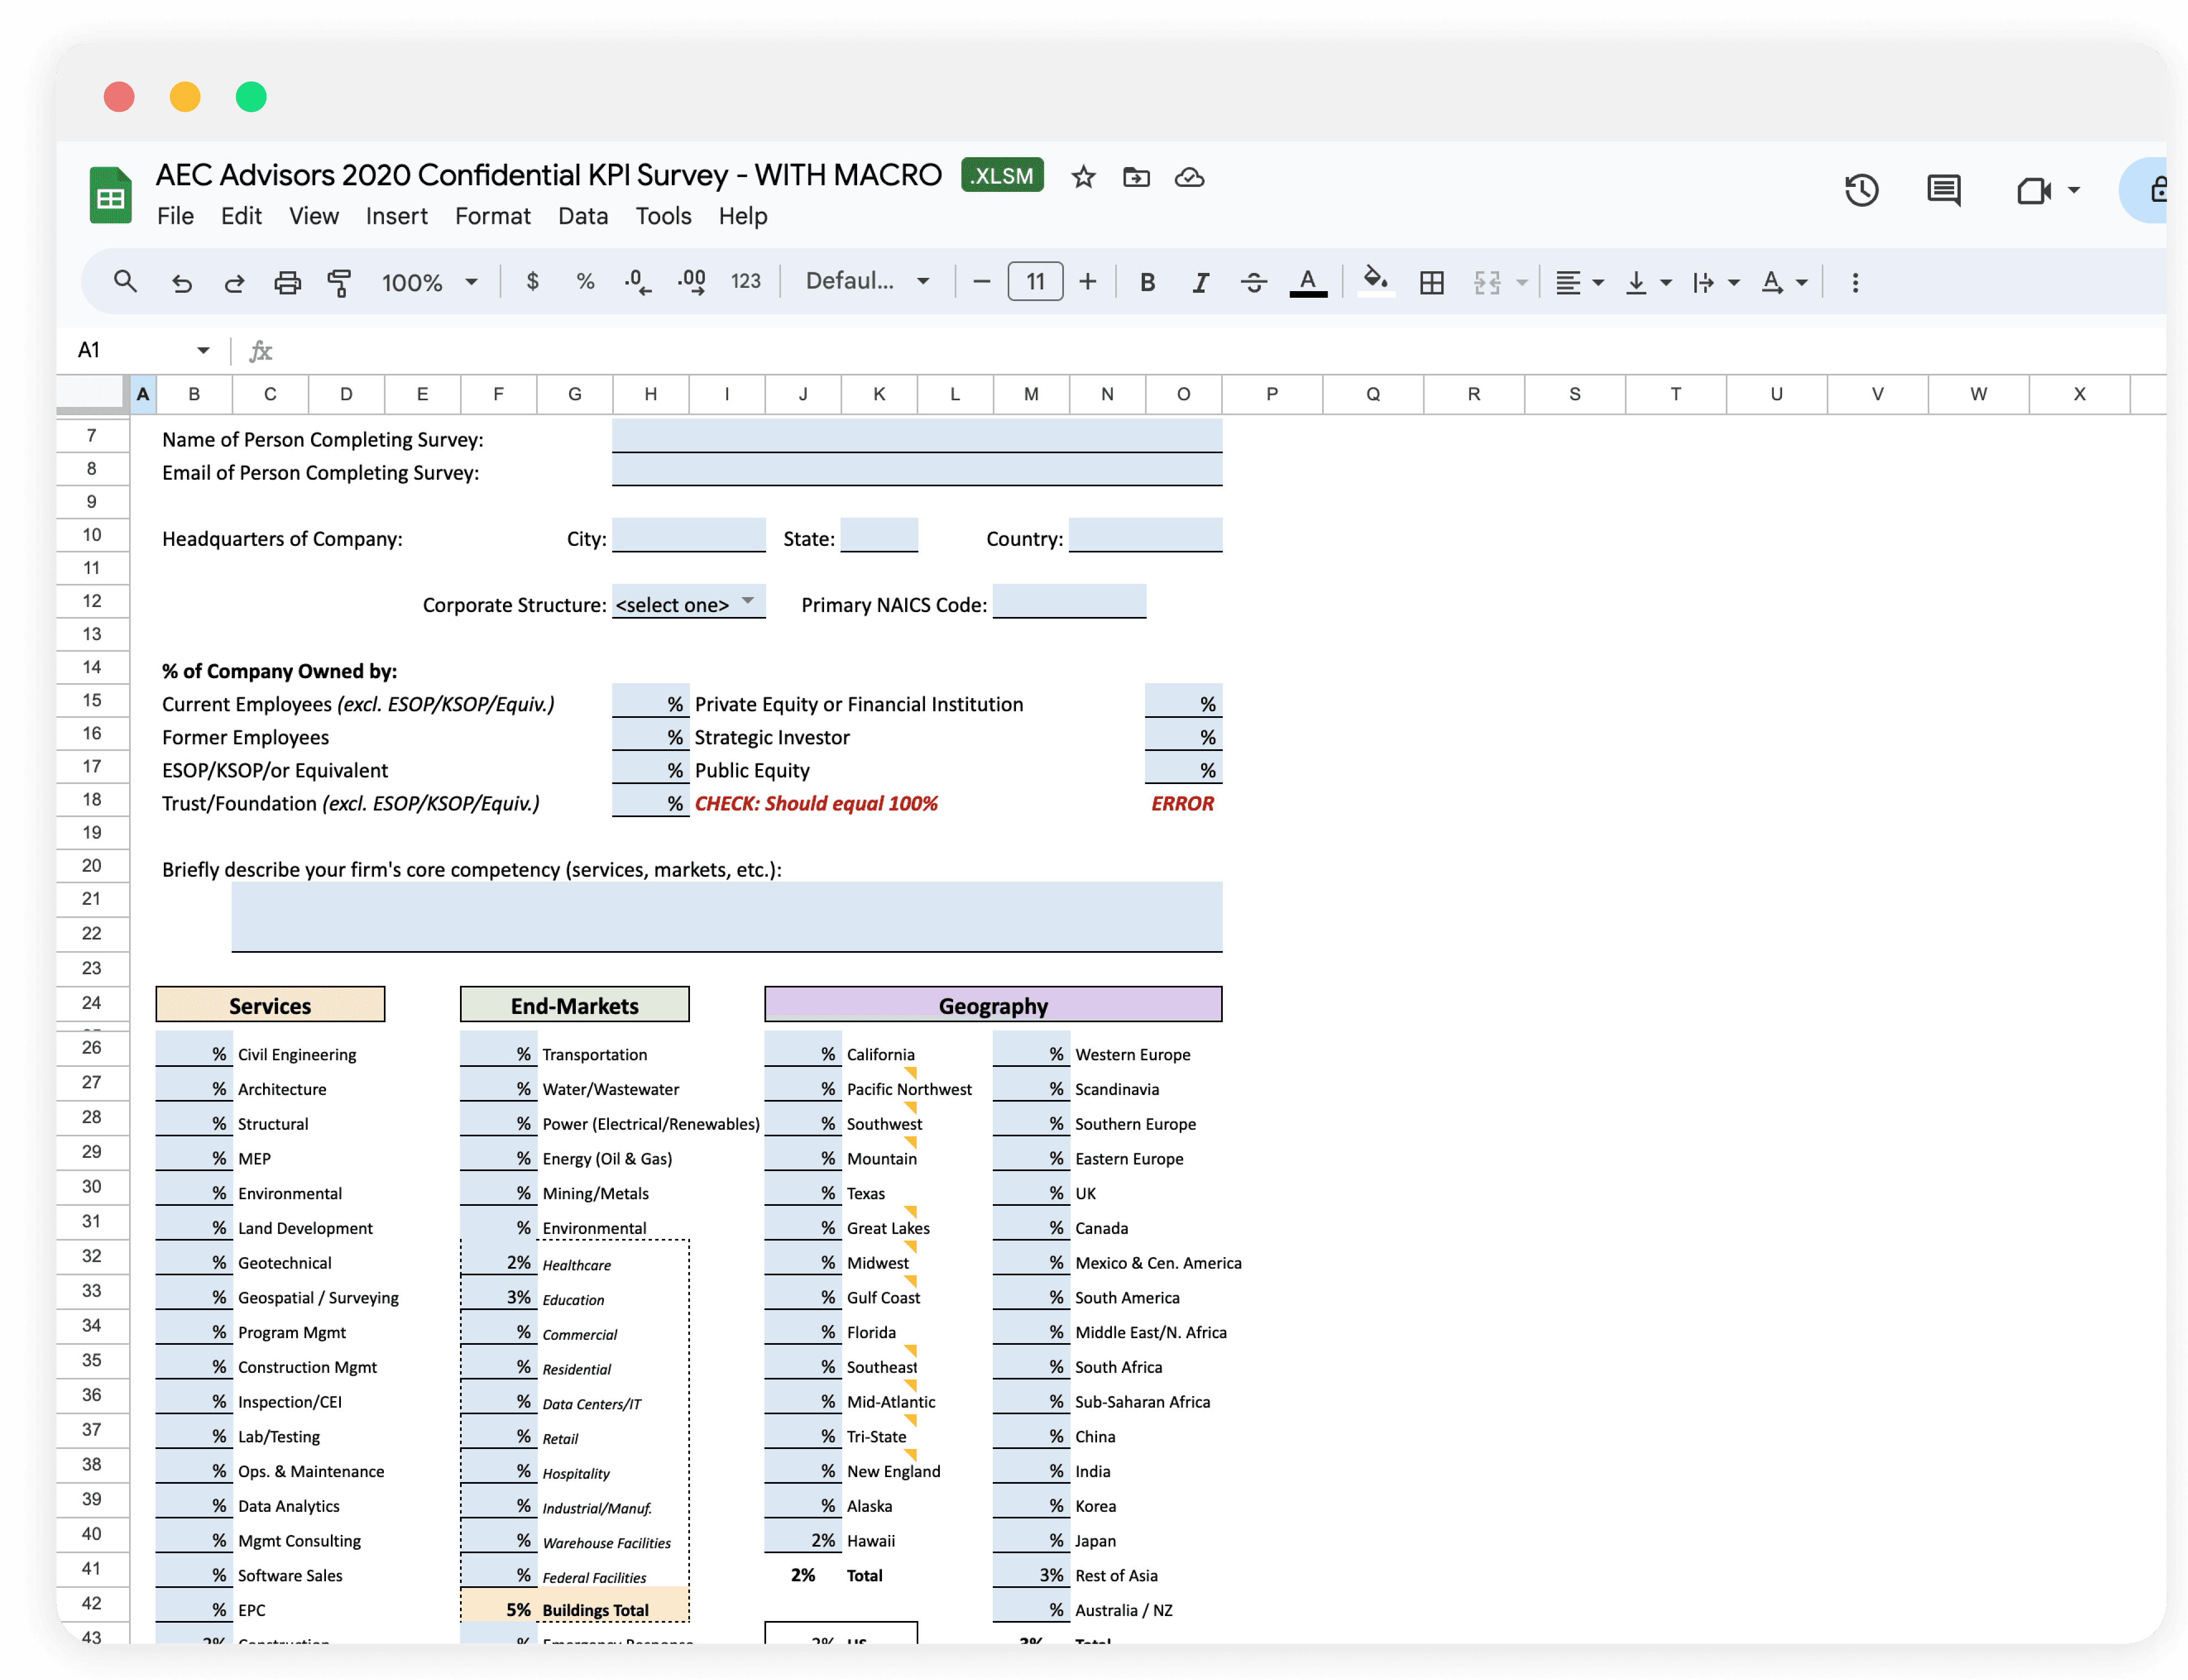Click the Country input cell
The image size is (2188, 1680).
(1144, 535)
